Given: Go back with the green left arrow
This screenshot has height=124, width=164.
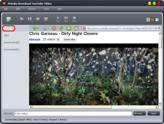Looking at the screenshot, I should click(x=35, y=28).
